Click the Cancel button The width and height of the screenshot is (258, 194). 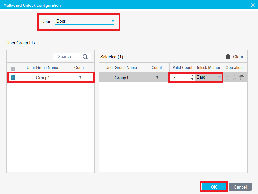point(240,187)
